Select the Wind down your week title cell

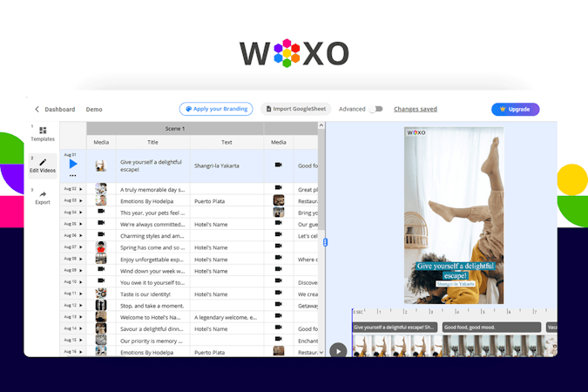(x=153, y=271)
